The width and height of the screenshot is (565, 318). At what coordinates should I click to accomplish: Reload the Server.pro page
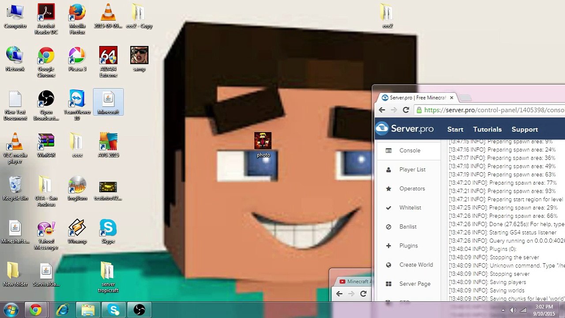click(406, 110)
